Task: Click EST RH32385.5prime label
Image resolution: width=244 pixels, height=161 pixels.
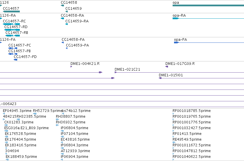Action: point(31,117)
